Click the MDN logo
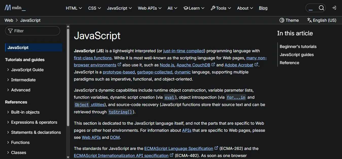The height and width of the screenshot is (159, 342). [x=15, y=8]
